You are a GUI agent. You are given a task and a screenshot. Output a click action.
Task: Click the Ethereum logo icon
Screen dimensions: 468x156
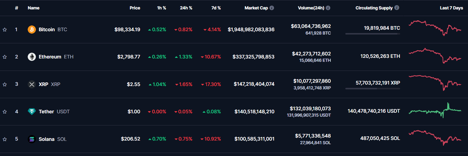coord(32,57)
